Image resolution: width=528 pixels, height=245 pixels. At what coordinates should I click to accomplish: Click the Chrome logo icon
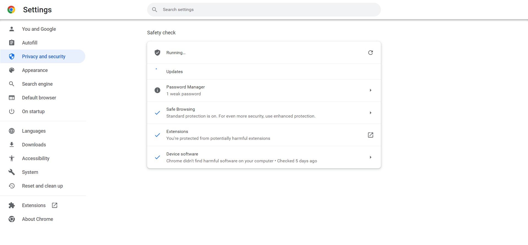click(11, 10)
